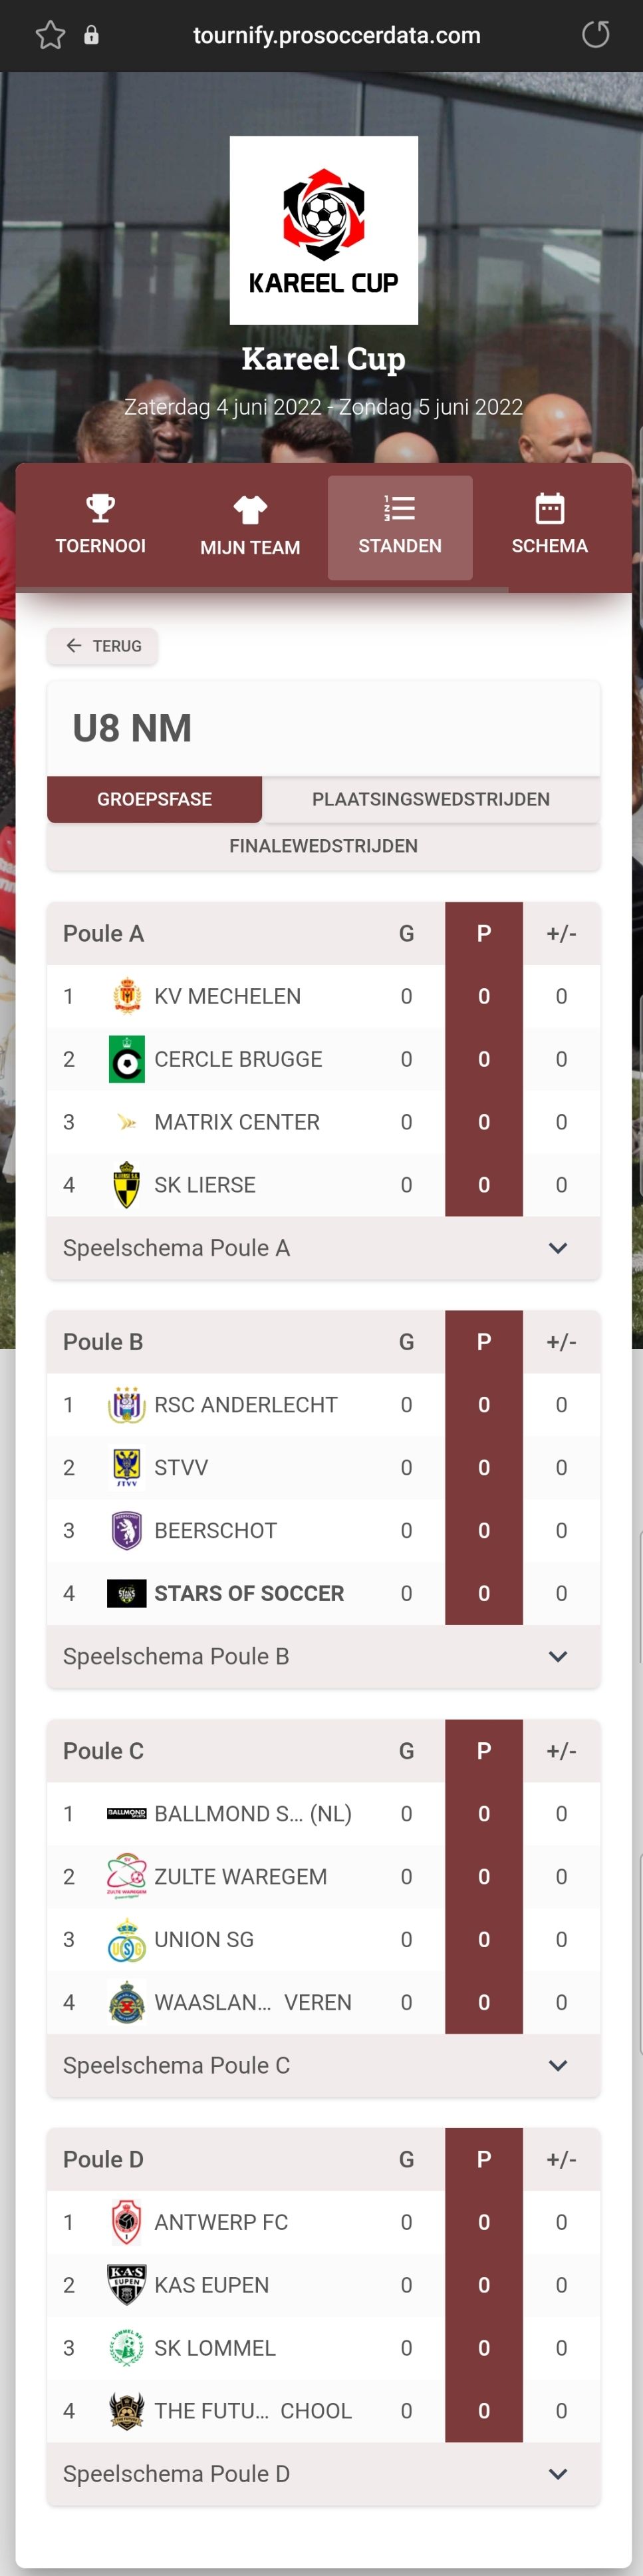Expand Speelschema Poule A
The image size is (643, 2576).
point(558,1248)
